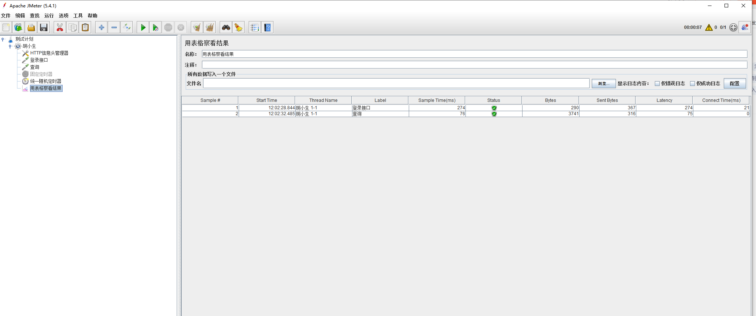
Task: Select 用表格察看结果 listener in tree
Action: click(46, 88)
